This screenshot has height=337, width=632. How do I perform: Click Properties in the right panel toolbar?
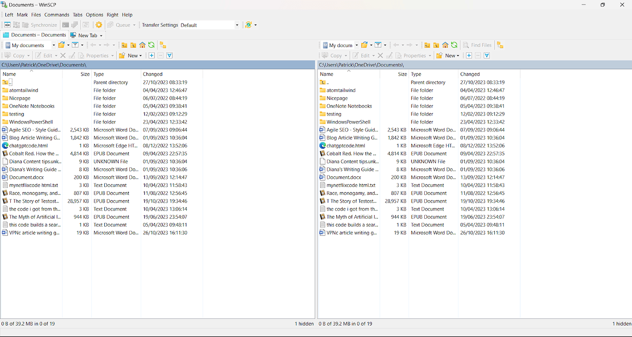pos(413,55)
